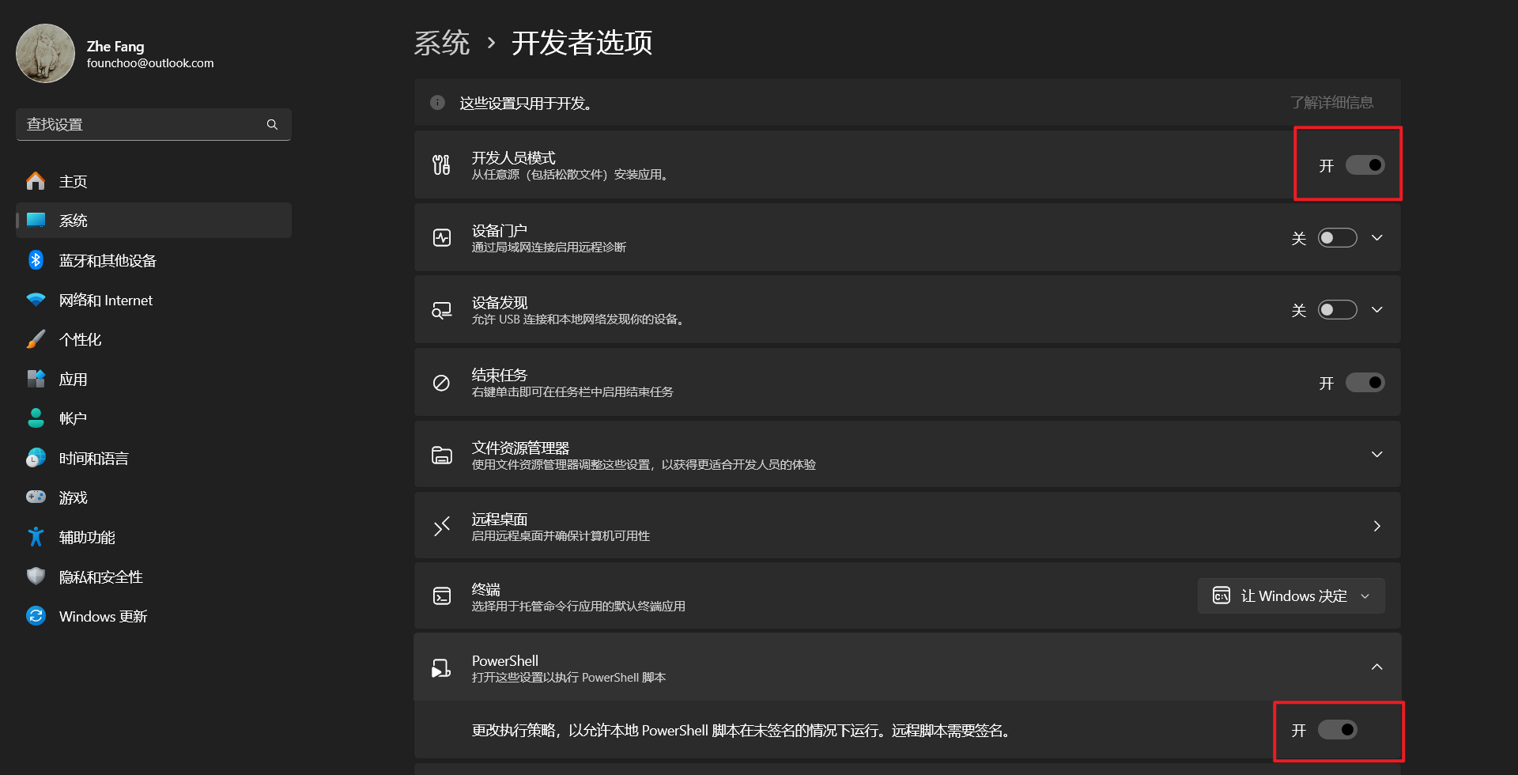Click the 隐私和安全性 shield icon
The width and height of the screenshot is (1518, 775).
(36, 577)
